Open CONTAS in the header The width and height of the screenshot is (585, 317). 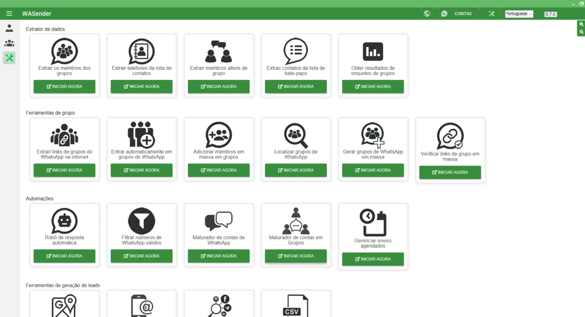pyautogui.click(x=463, y=14)
